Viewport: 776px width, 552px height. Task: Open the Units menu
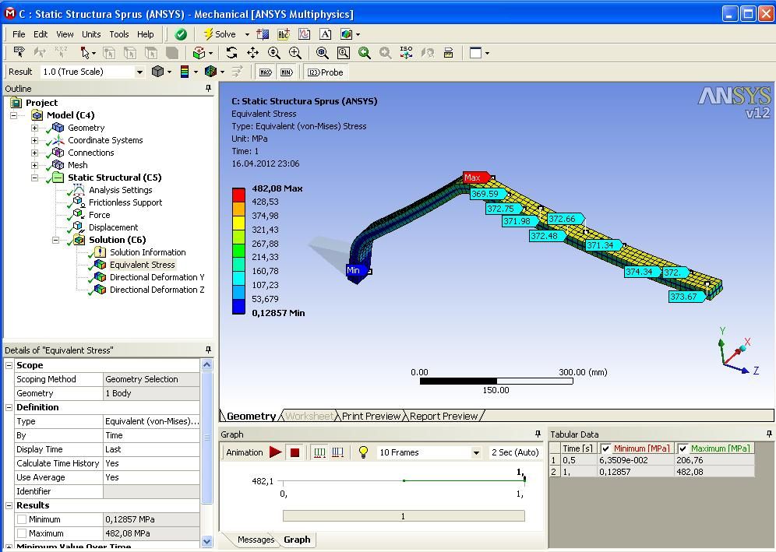click(91, 34)
